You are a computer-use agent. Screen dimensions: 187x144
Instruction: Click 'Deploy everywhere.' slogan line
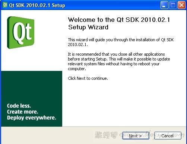(x=32, y=118)
